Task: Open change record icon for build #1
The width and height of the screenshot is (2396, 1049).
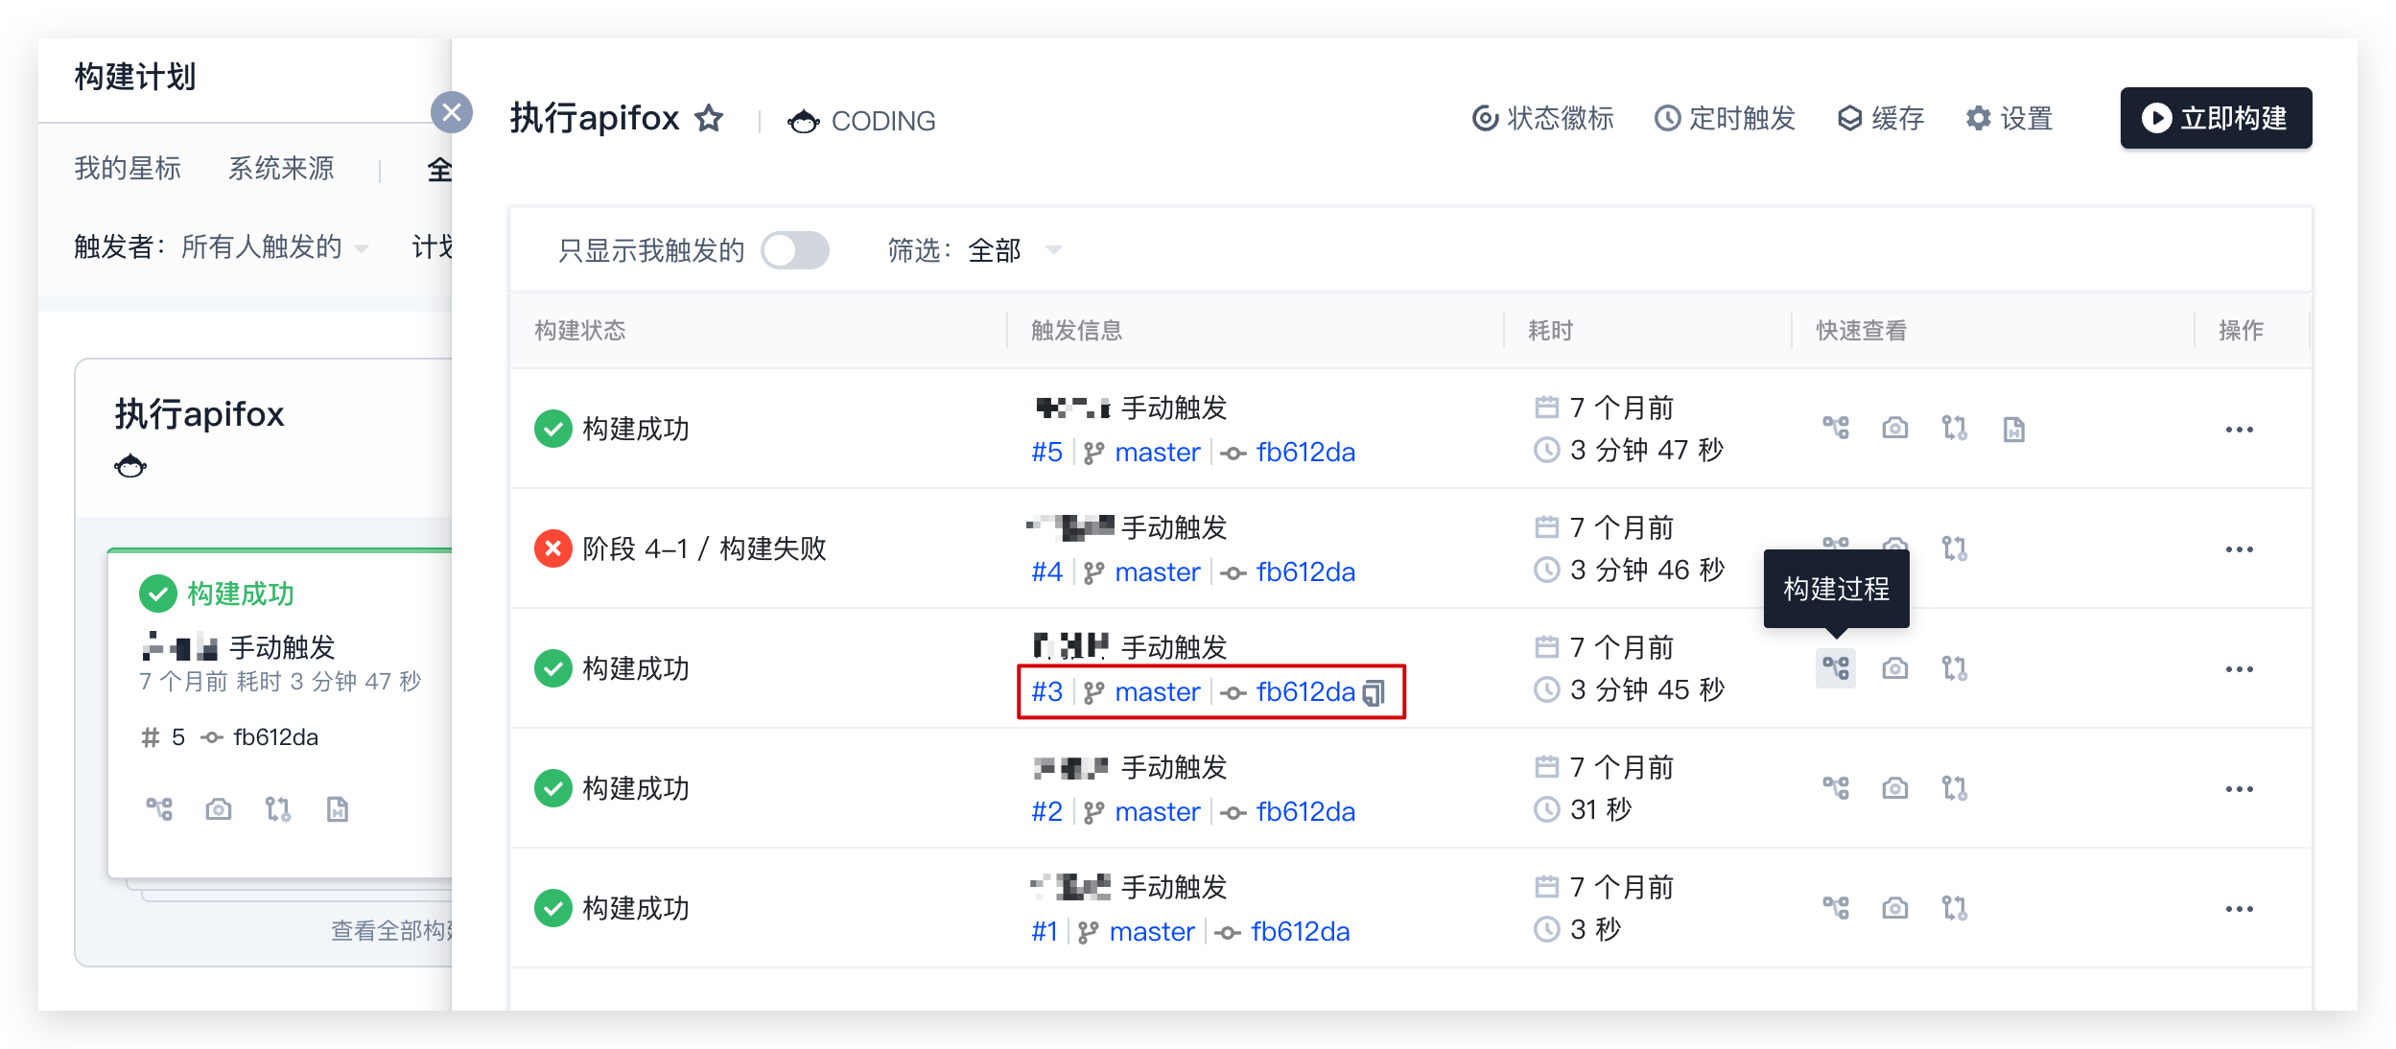Action: point(1955,907)
